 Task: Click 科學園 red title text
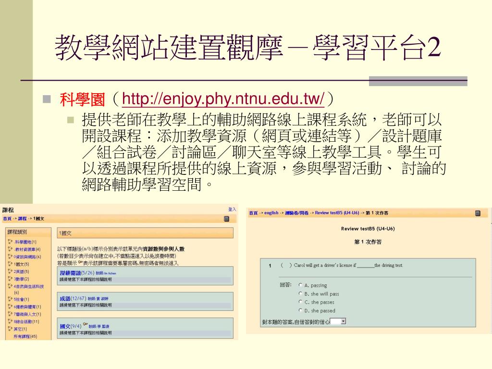tap(82, 99)
